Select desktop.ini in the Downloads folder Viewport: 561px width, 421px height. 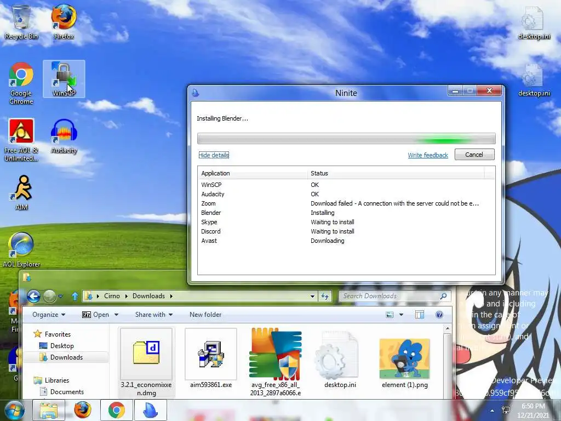(x=340, y=359)
